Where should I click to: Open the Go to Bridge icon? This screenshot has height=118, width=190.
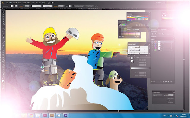point(49,3)
